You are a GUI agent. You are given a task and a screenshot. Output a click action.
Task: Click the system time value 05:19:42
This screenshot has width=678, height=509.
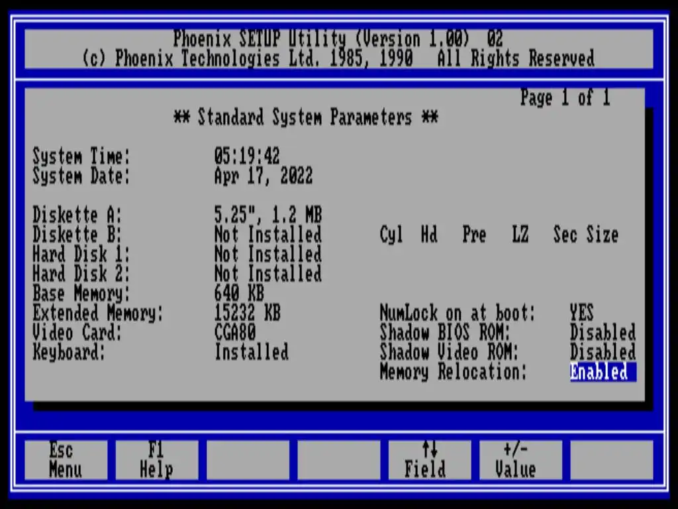pyautogui.click(x=247, y=156)
